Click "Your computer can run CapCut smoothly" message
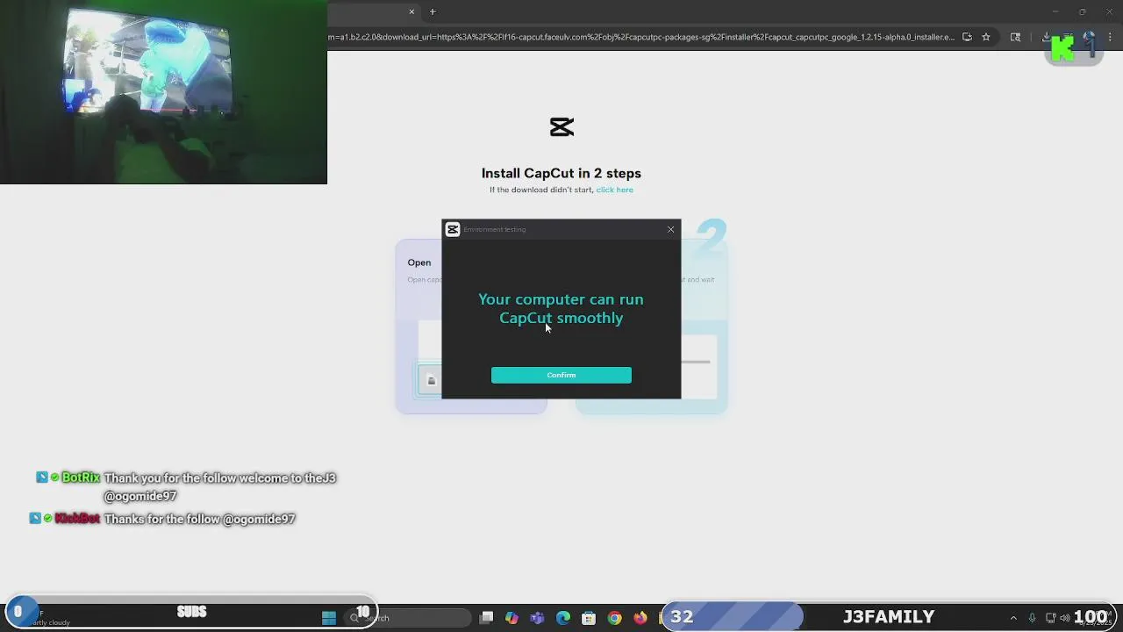This screenshot has height=632, width=1123. click(561, 309)
